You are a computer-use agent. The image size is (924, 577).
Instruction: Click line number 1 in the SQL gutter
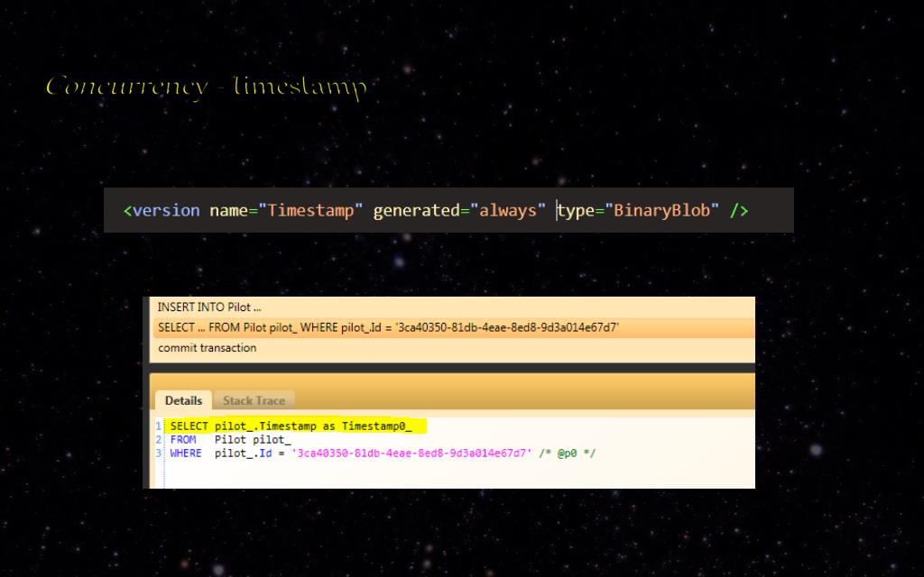coord(159,426)
